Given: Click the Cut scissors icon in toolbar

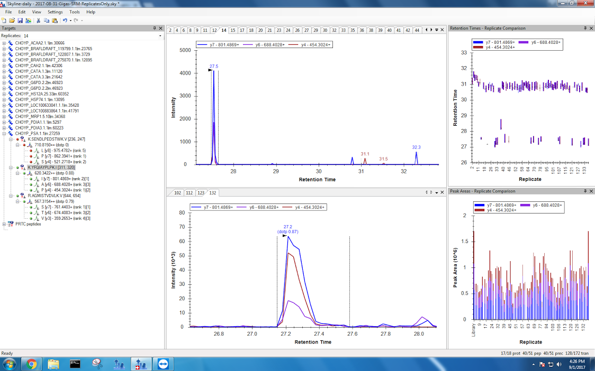Looking at the screenshot, I should pyautogui.click(x=39, y=20).
